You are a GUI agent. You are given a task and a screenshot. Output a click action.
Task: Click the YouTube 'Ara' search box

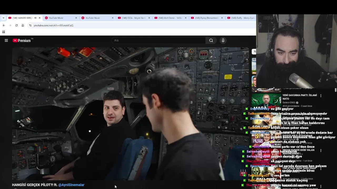pos(159,40)
